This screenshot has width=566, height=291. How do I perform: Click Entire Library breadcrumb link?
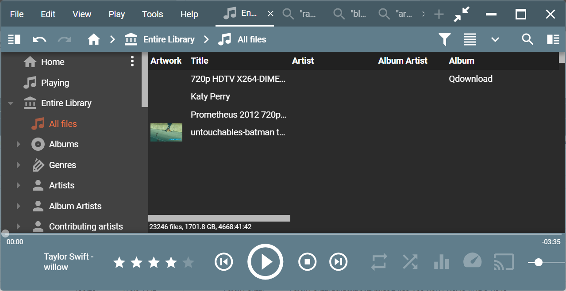click(169, 39)
